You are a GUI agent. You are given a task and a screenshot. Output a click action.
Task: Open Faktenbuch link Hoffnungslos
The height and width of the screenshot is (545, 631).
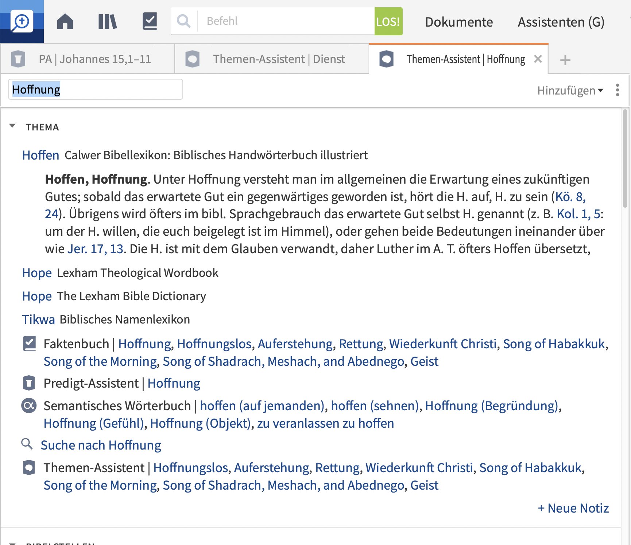coord(214,344)
